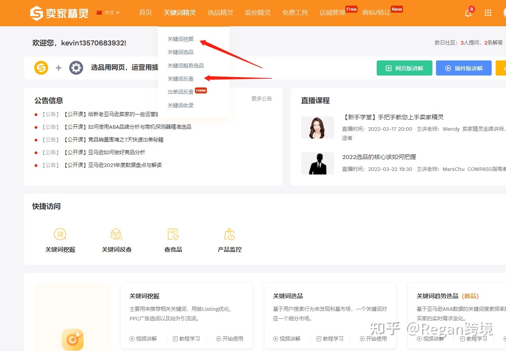Click the 产品监控 quick access icon
The width and height of the screenshot is (506, 351).
(x=230, y=235)
